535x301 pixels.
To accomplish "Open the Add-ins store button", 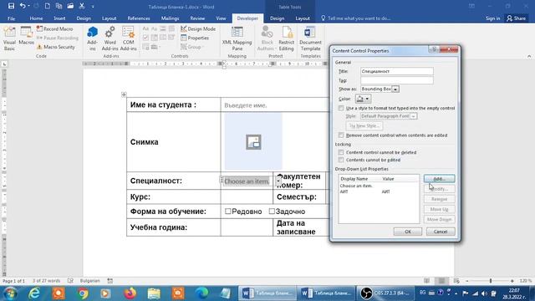I will [92, 39].
